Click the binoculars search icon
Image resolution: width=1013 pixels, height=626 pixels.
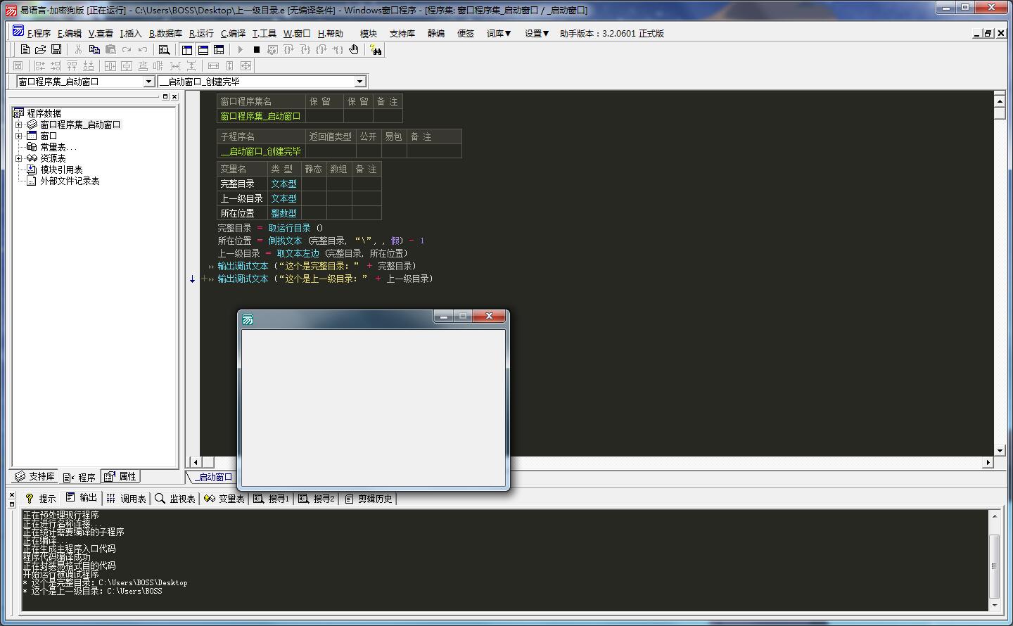[376, 49]
